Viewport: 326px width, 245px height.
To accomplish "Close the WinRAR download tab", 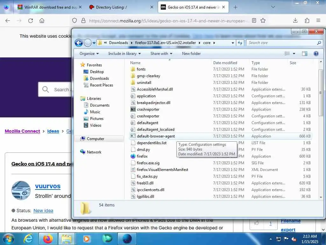I will pos(80,7).
